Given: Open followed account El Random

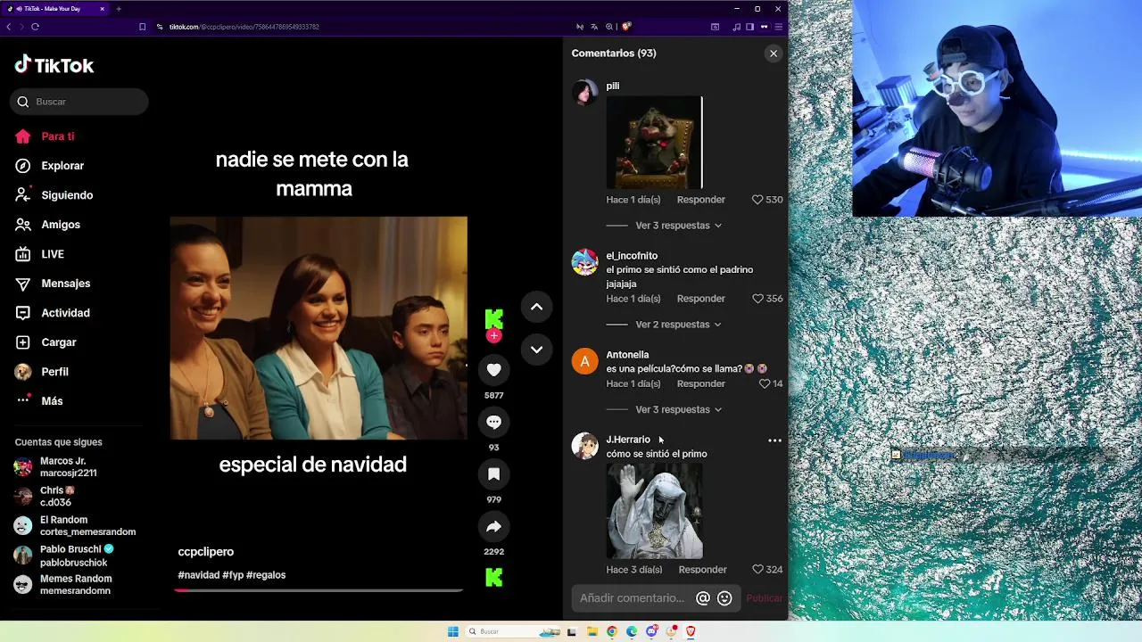Looking at the screenshot, I should tap(75, 526).
